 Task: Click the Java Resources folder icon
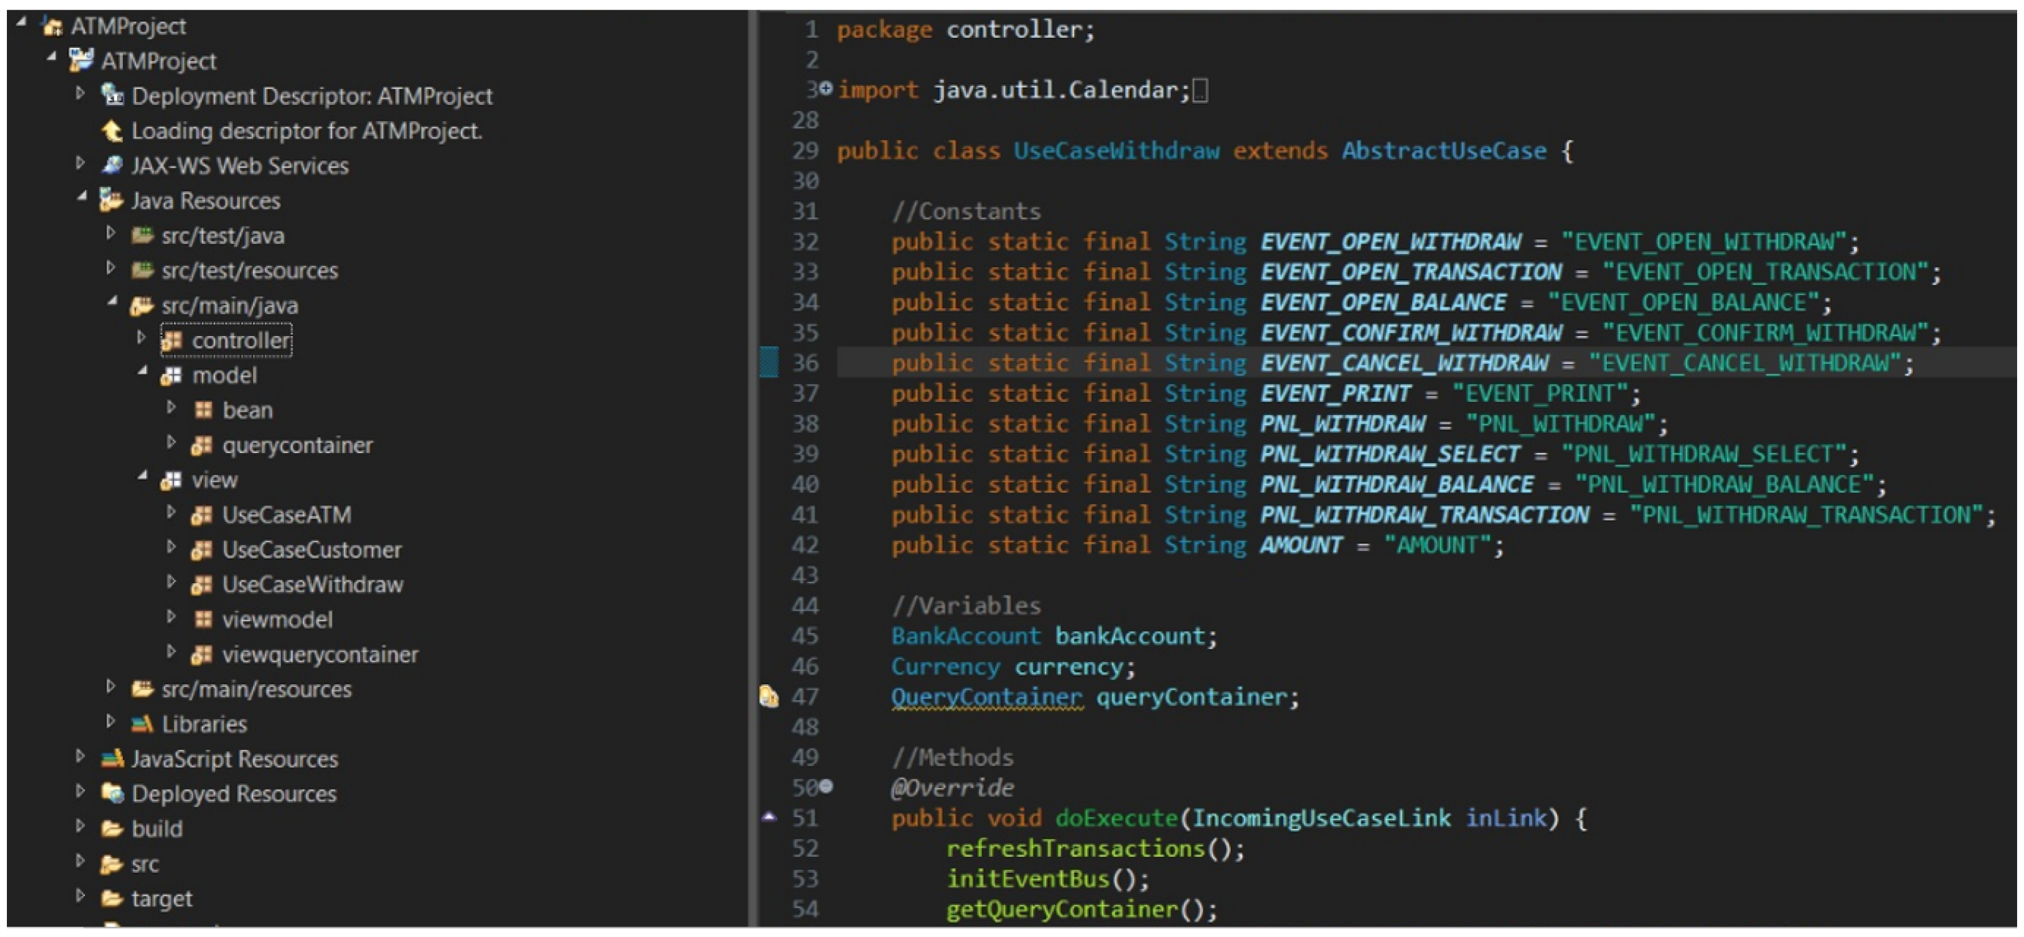click(111, 200)
